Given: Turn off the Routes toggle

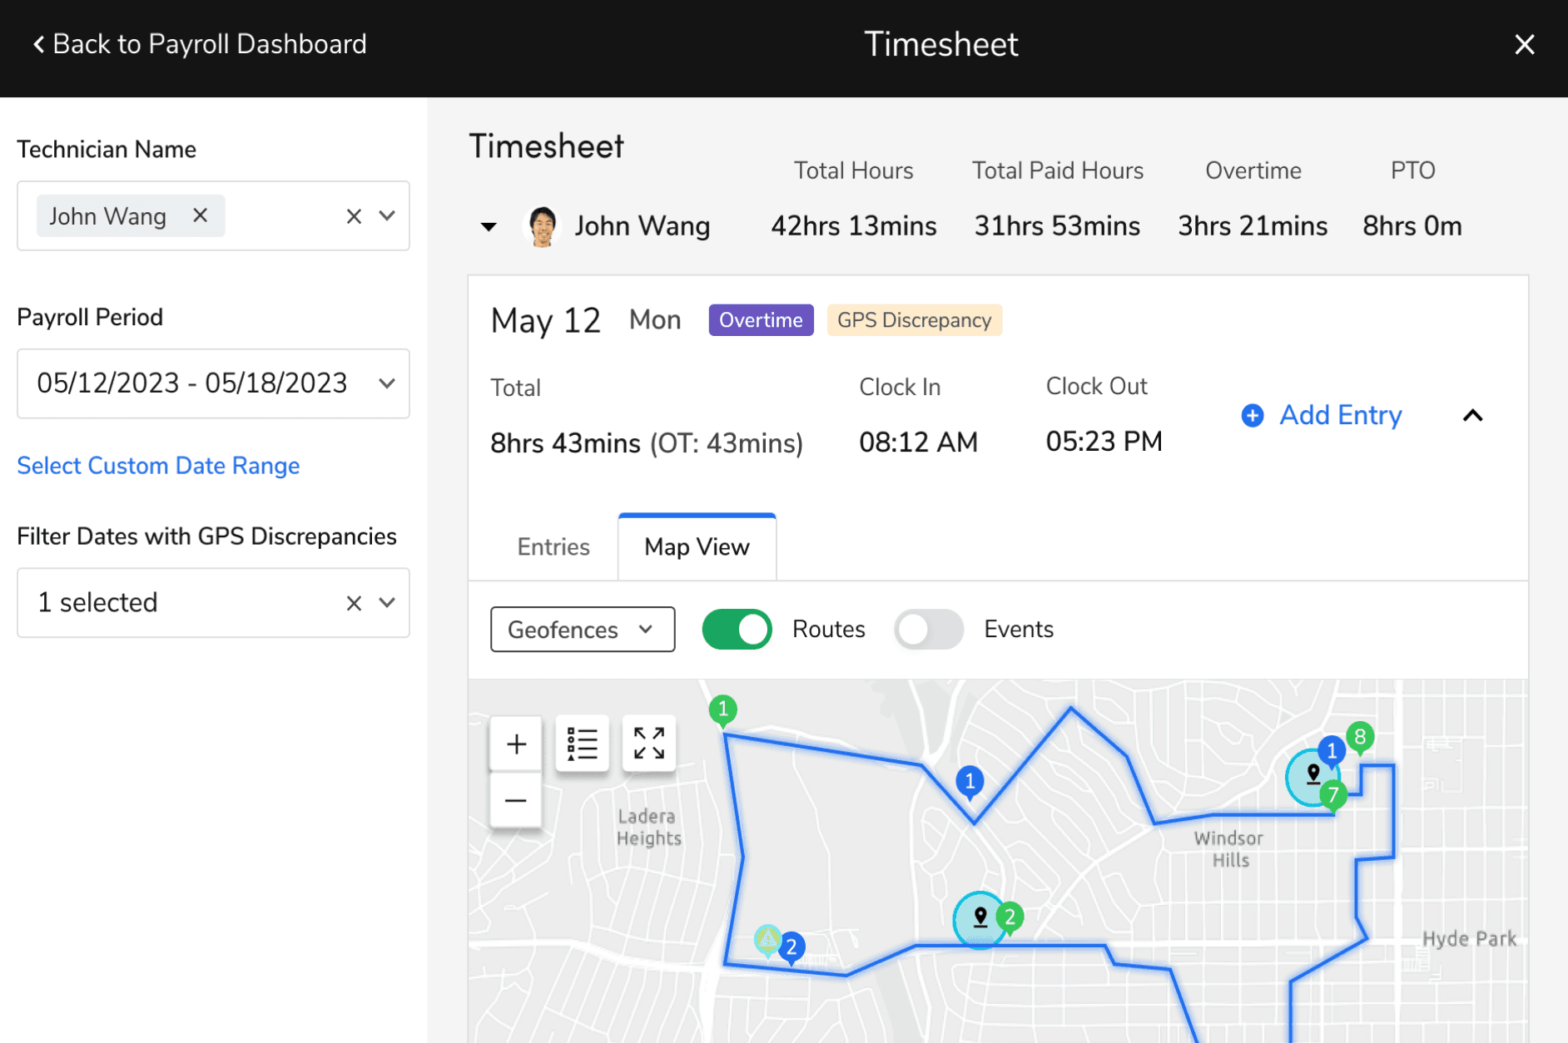Looking at the screenshot, I should pyautogui.click(x=737, y=630).
